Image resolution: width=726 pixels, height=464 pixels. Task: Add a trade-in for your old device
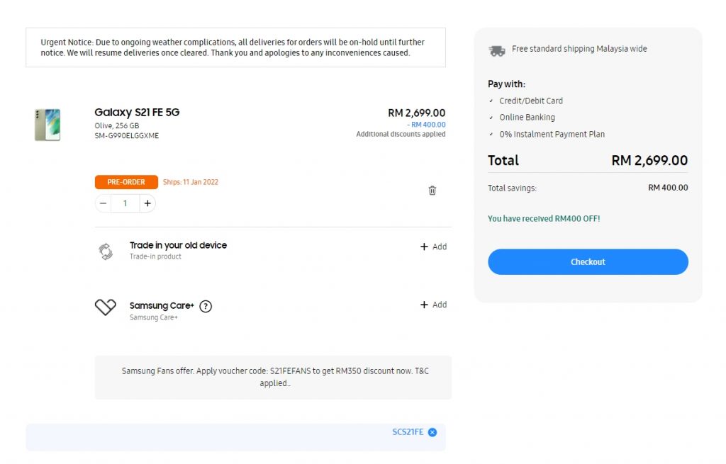433,247
